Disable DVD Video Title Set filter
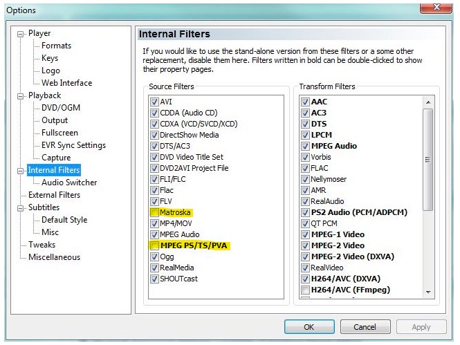The image size is (460, 345). pos(154,157)
